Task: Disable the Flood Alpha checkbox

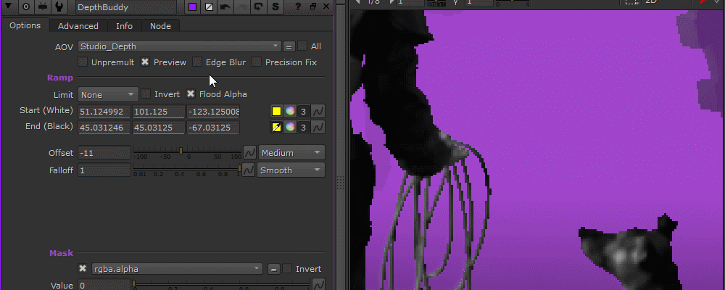Action: 191,94
